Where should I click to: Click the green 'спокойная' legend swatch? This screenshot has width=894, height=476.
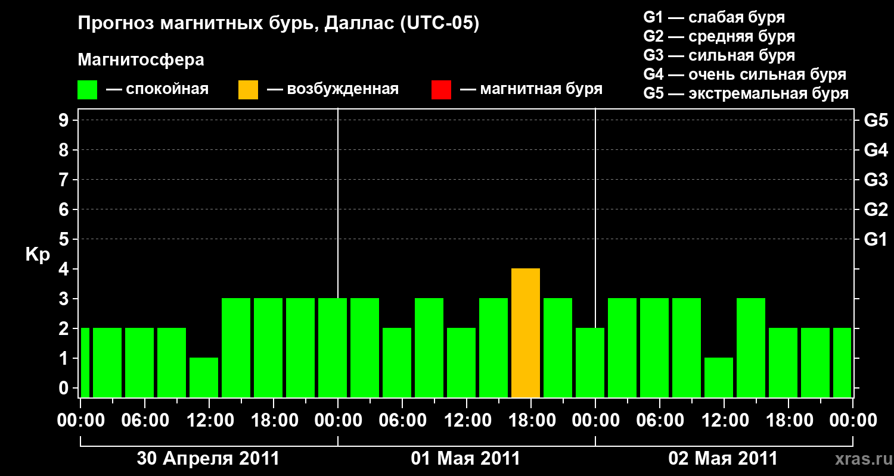coord(87,90)
